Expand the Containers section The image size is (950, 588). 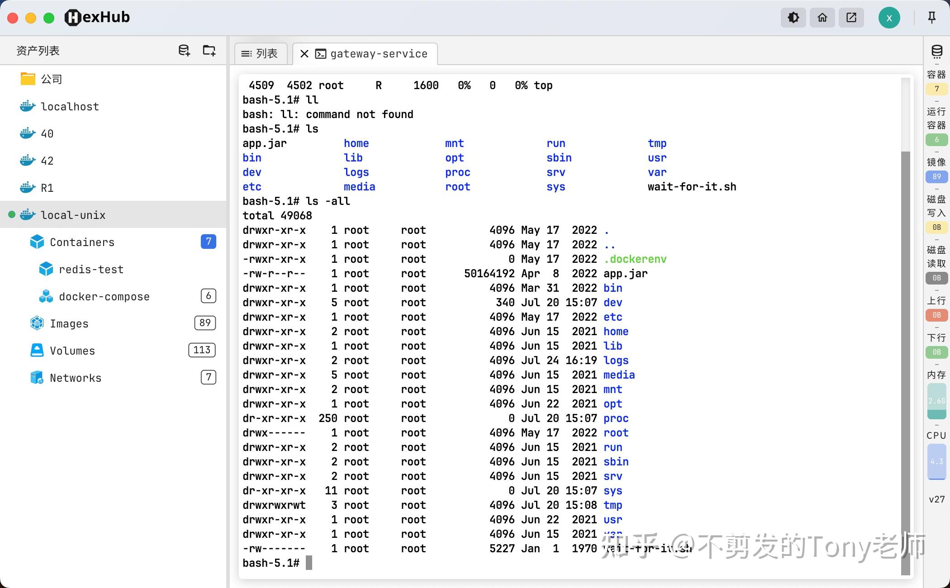82,242
